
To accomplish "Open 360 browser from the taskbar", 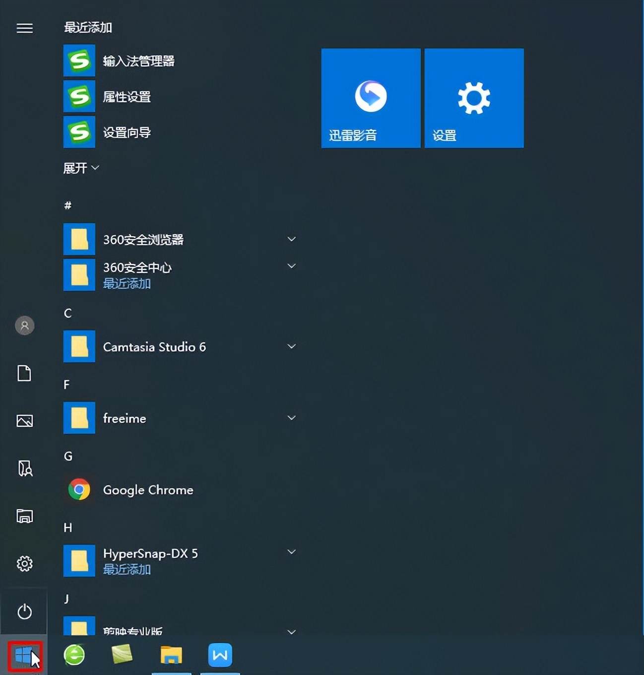I will [x=73, y=654].
